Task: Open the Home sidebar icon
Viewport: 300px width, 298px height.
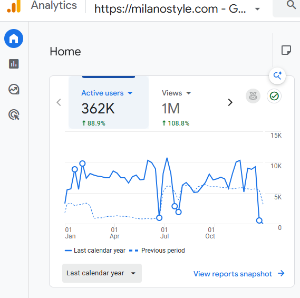Action: coord(14,39)
